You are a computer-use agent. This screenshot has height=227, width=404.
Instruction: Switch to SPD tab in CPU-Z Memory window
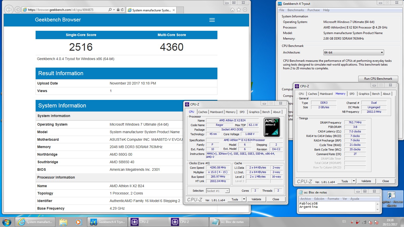[x=352, y=94]
